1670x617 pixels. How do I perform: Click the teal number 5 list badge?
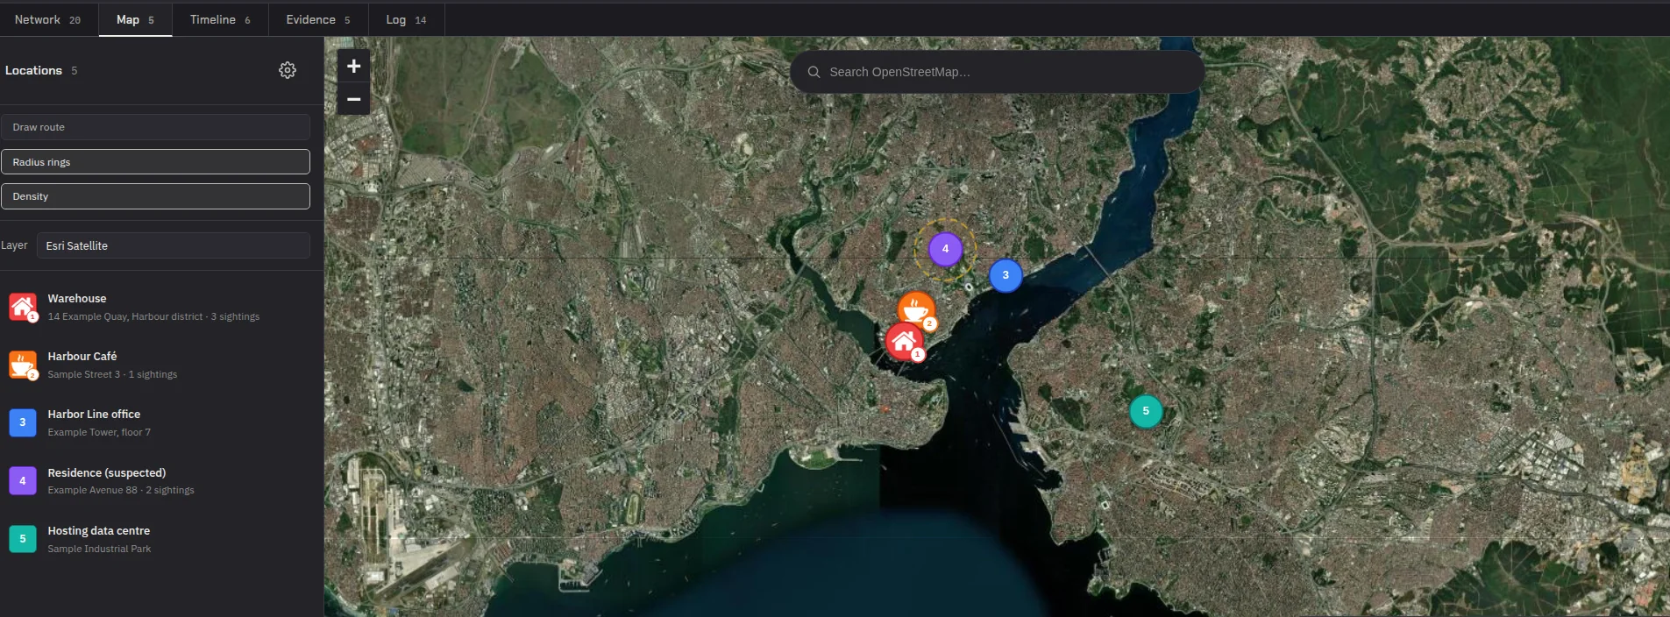click(23, 539)
